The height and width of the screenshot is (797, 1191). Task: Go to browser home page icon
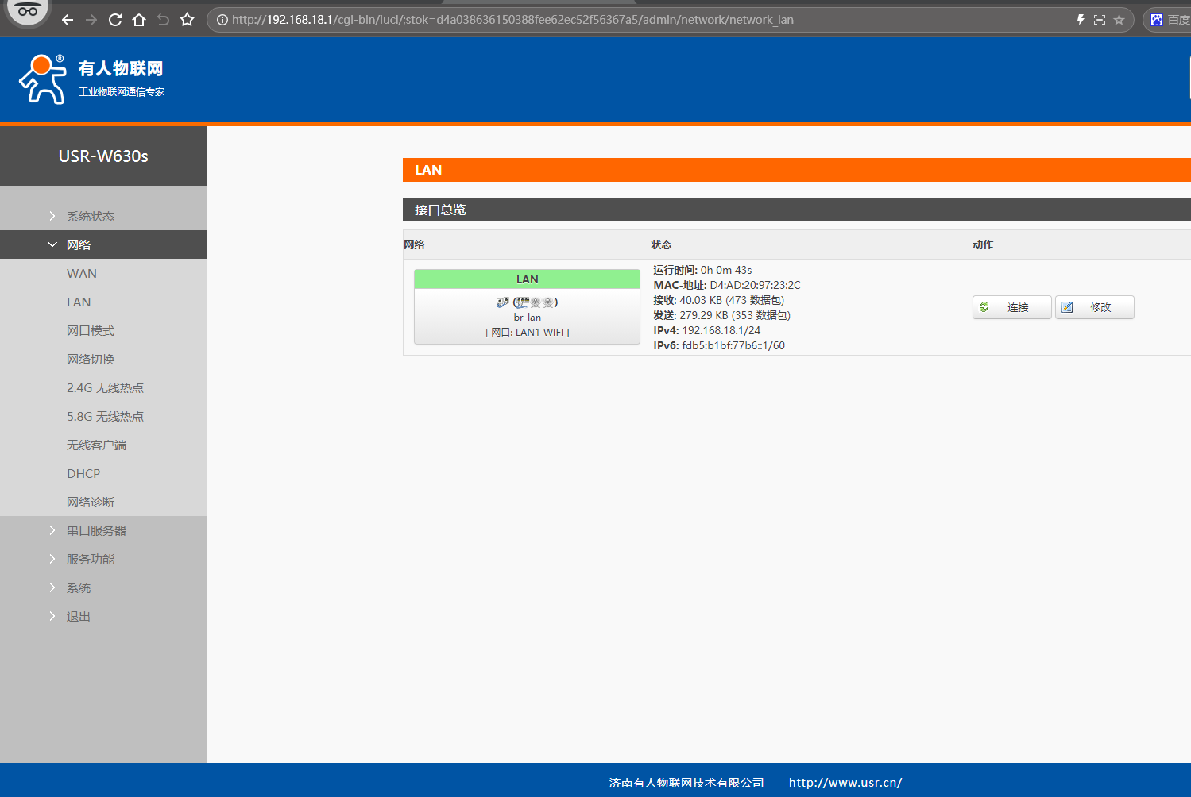(139, 20)
